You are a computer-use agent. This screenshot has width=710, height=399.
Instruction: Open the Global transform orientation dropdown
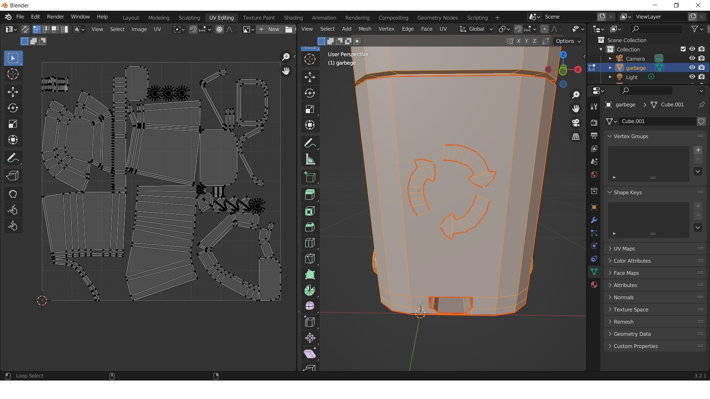pos(476,29)
